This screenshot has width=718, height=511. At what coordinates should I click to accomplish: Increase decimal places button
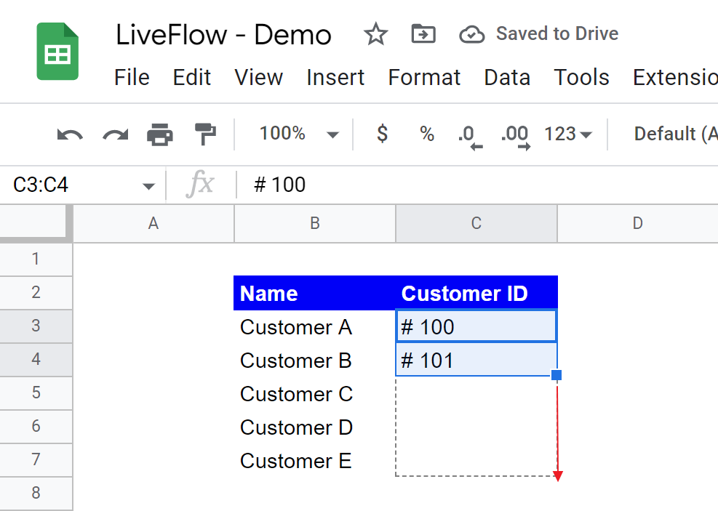[515, 134]
